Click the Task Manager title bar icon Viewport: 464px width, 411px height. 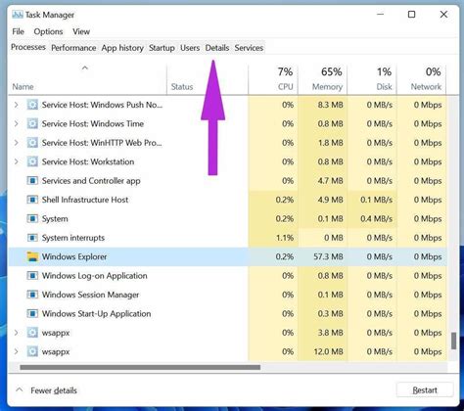18,15
